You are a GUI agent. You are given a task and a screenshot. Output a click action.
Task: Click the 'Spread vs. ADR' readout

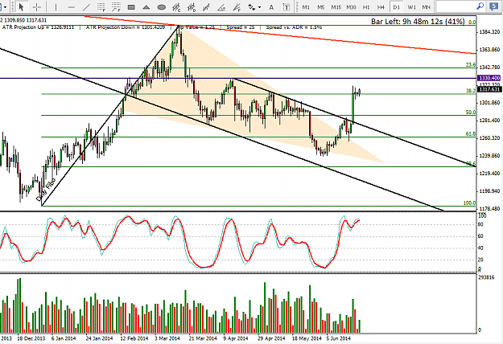[x=294, y=27]
